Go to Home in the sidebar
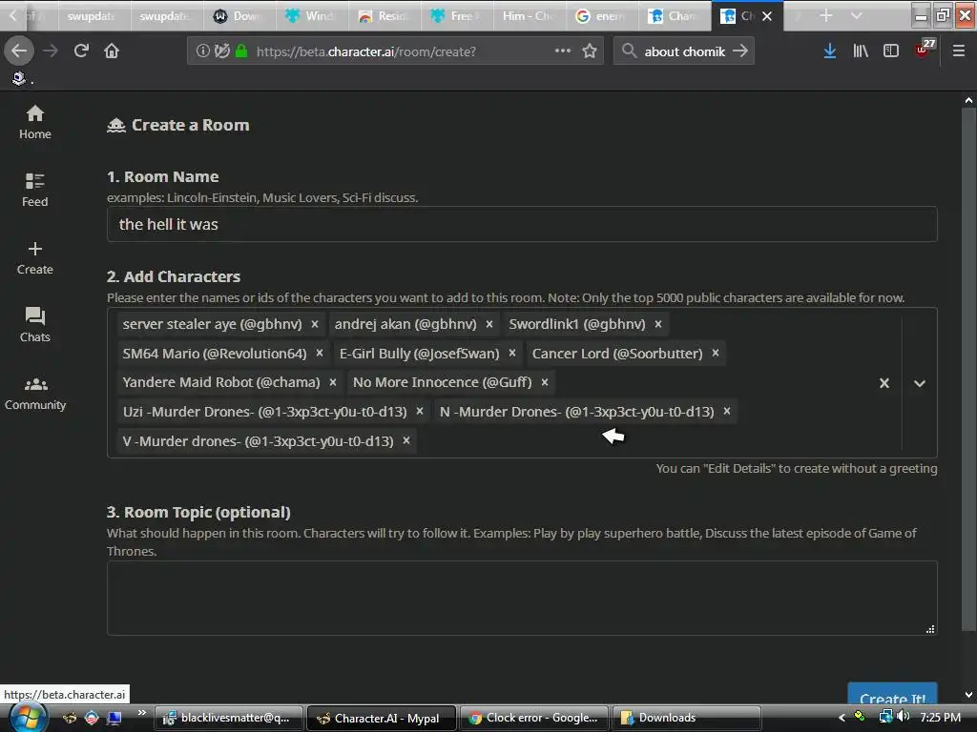The width and height of the screenshot is (977, 732). [35, 123]
